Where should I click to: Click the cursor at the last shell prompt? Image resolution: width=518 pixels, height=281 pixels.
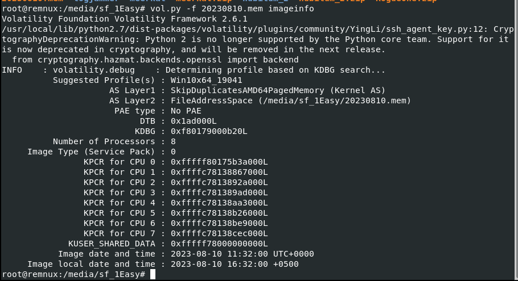pos(153,275)
